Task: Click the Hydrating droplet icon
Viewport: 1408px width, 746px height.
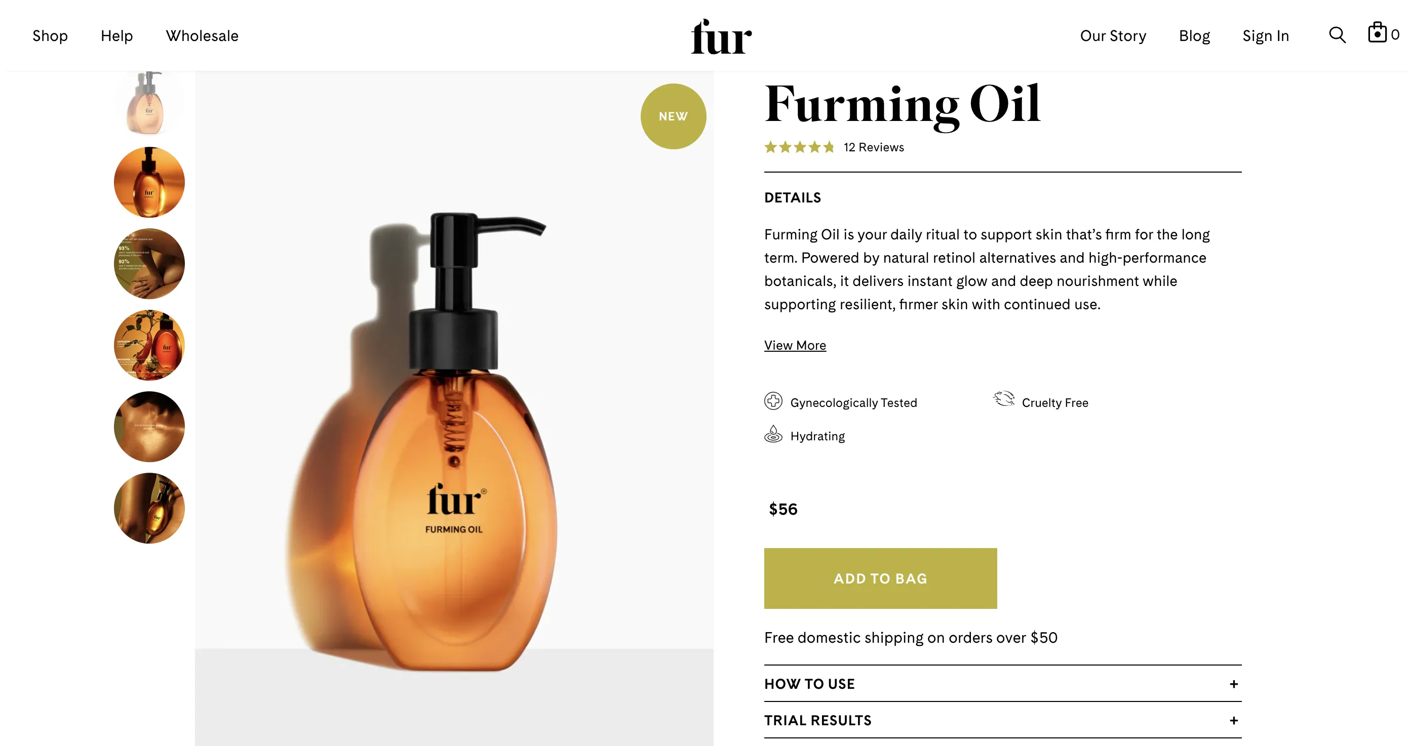Action: point(773,434)
